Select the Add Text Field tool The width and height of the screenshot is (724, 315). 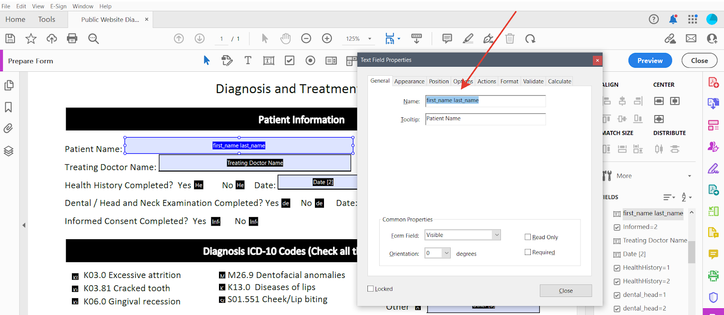(x=269, y=60)
